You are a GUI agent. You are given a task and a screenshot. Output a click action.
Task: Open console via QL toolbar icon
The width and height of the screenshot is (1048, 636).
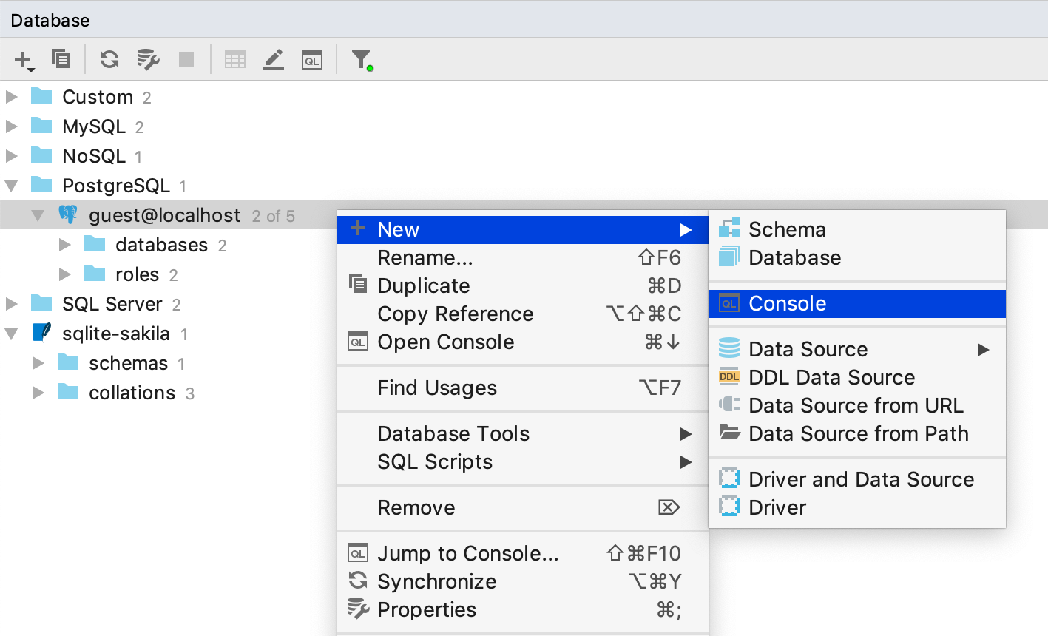click(312, 60)
